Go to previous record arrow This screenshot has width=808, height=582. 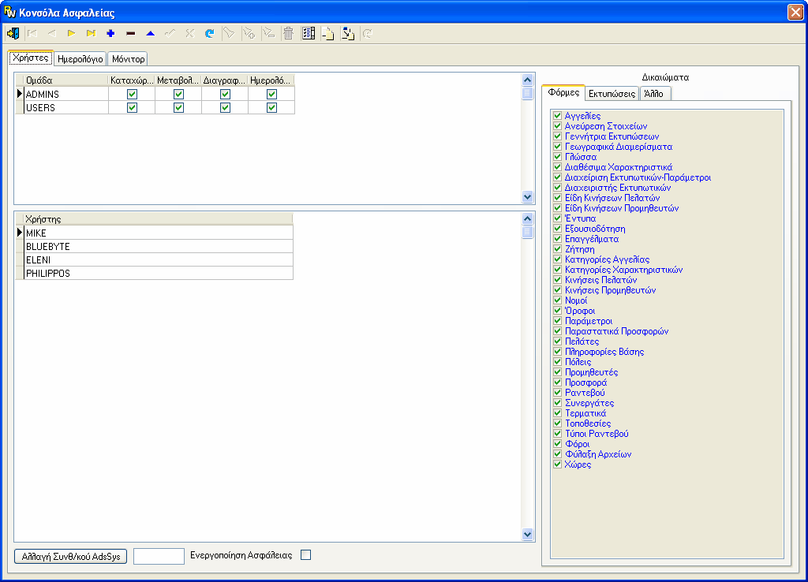pos(51,33)
